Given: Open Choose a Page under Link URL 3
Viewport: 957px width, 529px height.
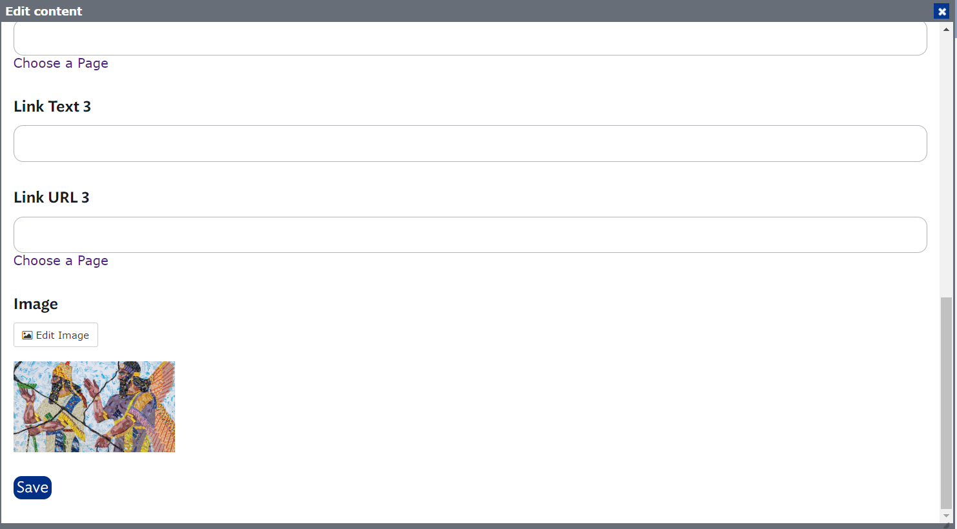Looking at the screenshot, I should (61, 261).
